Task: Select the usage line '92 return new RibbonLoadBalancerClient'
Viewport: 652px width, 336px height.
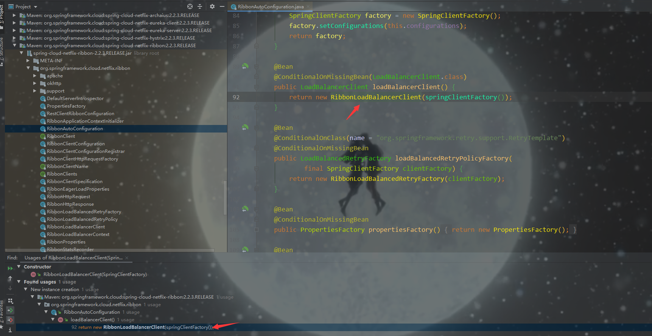Action: click(x=142, y=327)
